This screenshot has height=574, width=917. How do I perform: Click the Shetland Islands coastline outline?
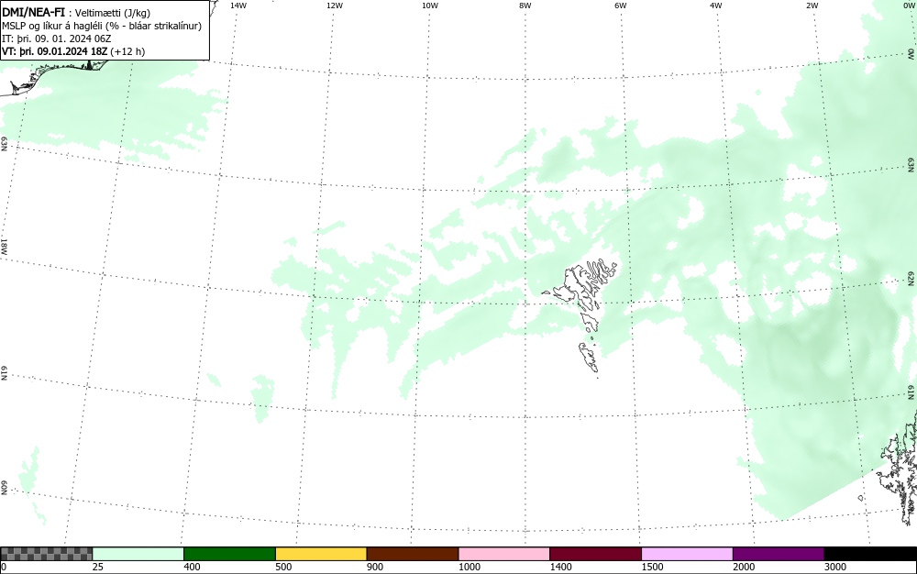(x=898, y=468)
